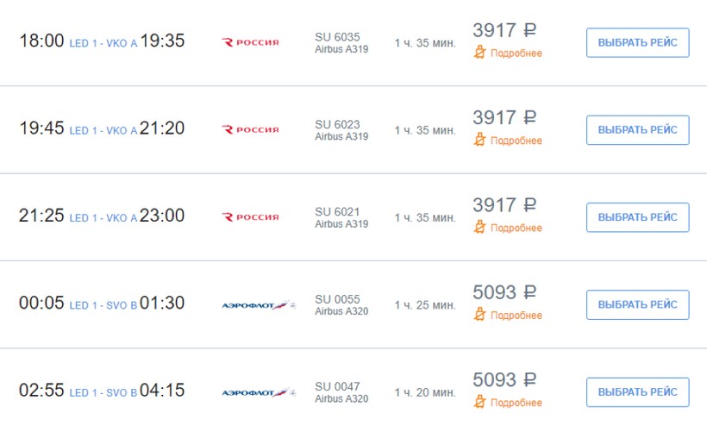Click the Aeroflot logo on the 02:55 flight
The width and height of the screenshot is (707, 432).
pos(259,392)
